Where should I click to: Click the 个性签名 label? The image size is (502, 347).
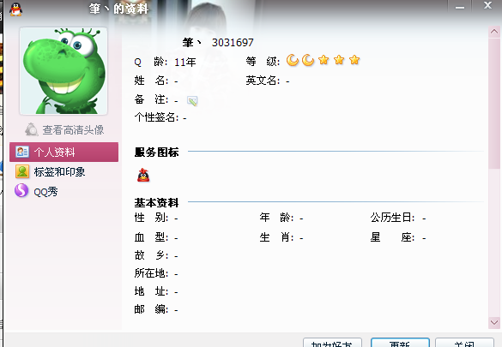[156, 117]
